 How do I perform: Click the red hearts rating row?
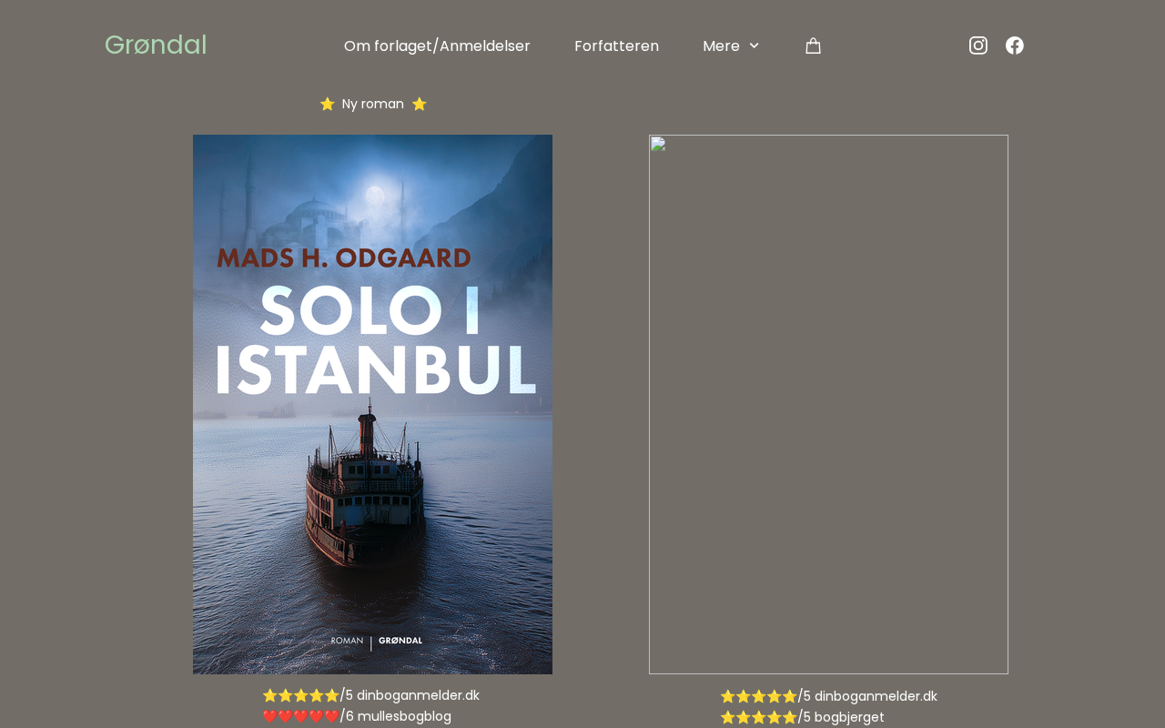pos(300,716)
